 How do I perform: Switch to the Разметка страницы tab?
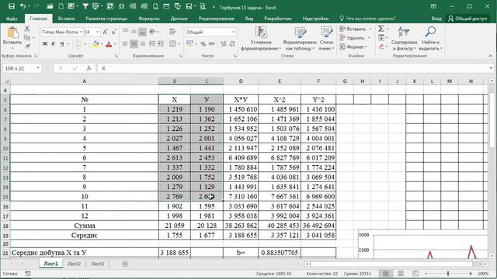coord(106,19)
